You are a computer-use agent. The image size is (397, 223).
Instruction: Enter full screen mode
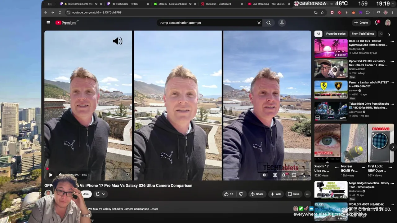pyautogui.click(x=303, y=175)
